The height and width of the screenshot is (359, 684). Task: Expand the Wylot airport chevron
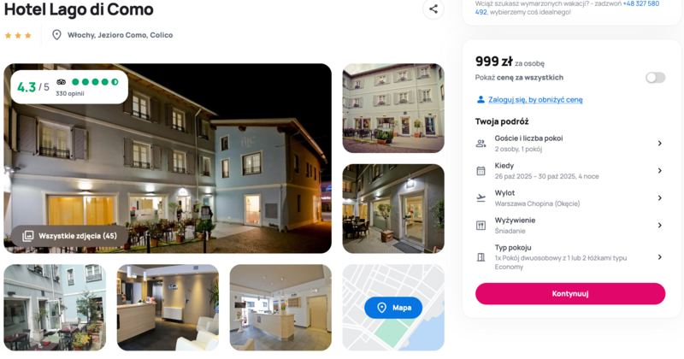(659, 198)
